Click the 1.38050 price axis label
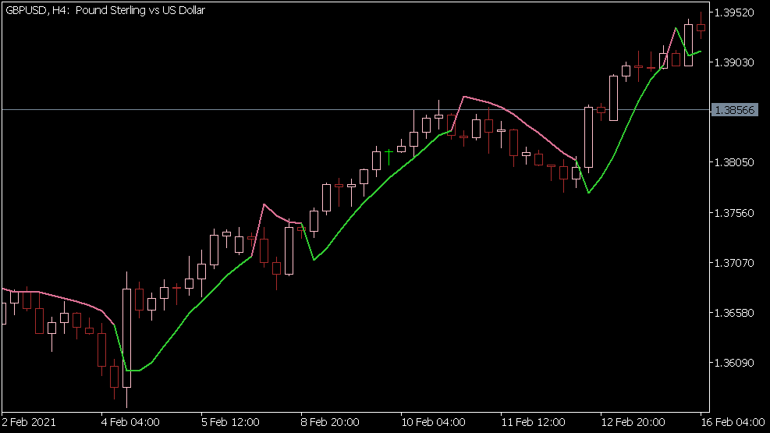 (x=734, y=162)
